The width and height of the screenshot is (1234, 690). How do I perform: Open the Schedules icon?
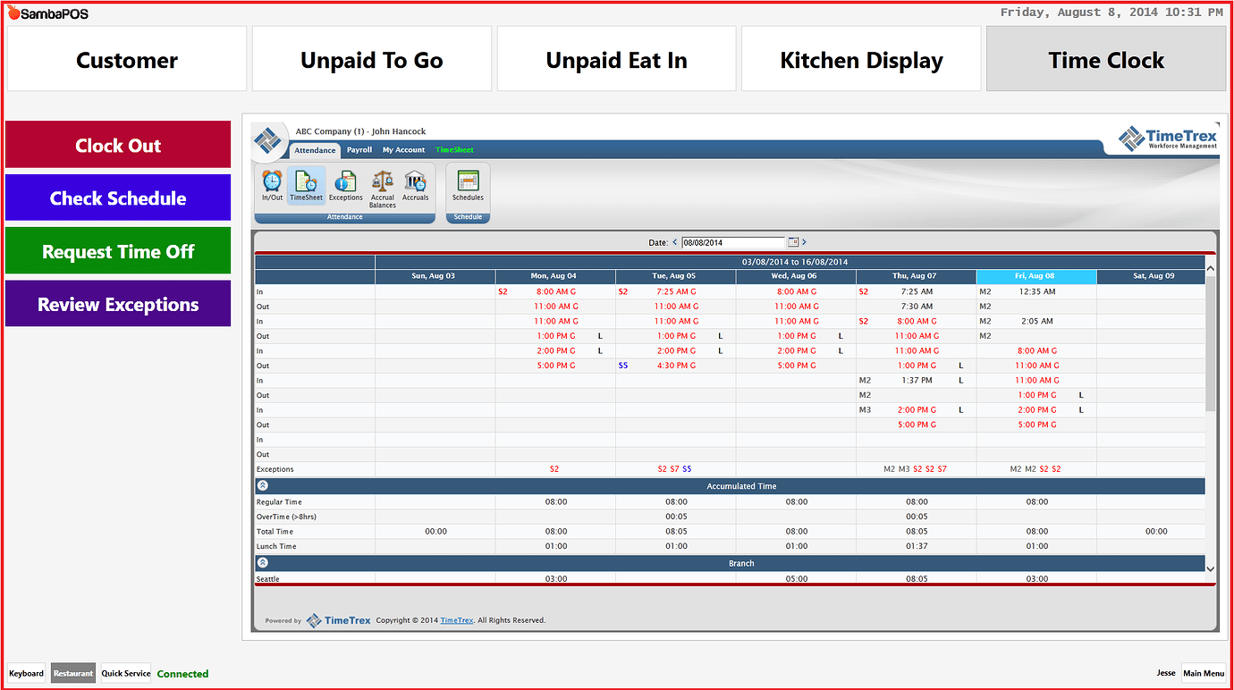468,185
